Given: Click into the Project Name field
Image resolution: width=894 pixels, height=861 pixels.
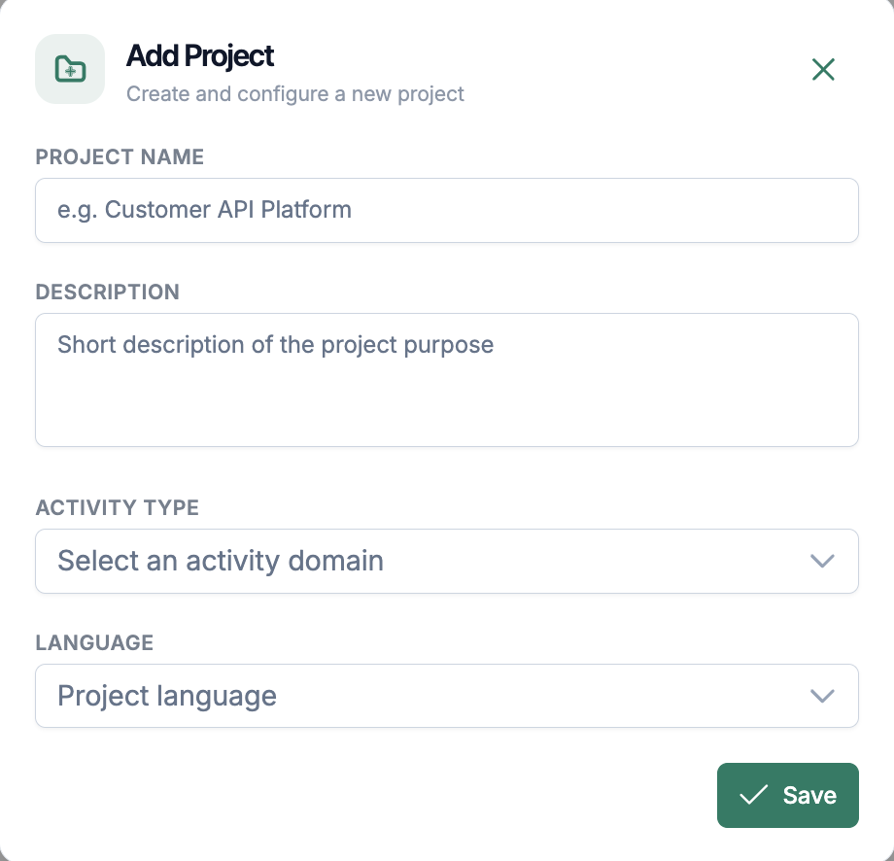Looking at the screenshot, I should pyautogui.click(x=447, y=210).
